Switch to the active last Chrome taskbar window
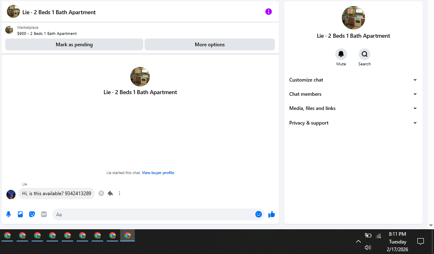Image resolution: width=434 pixels, height=254 pixels. [x=127, y=235]
